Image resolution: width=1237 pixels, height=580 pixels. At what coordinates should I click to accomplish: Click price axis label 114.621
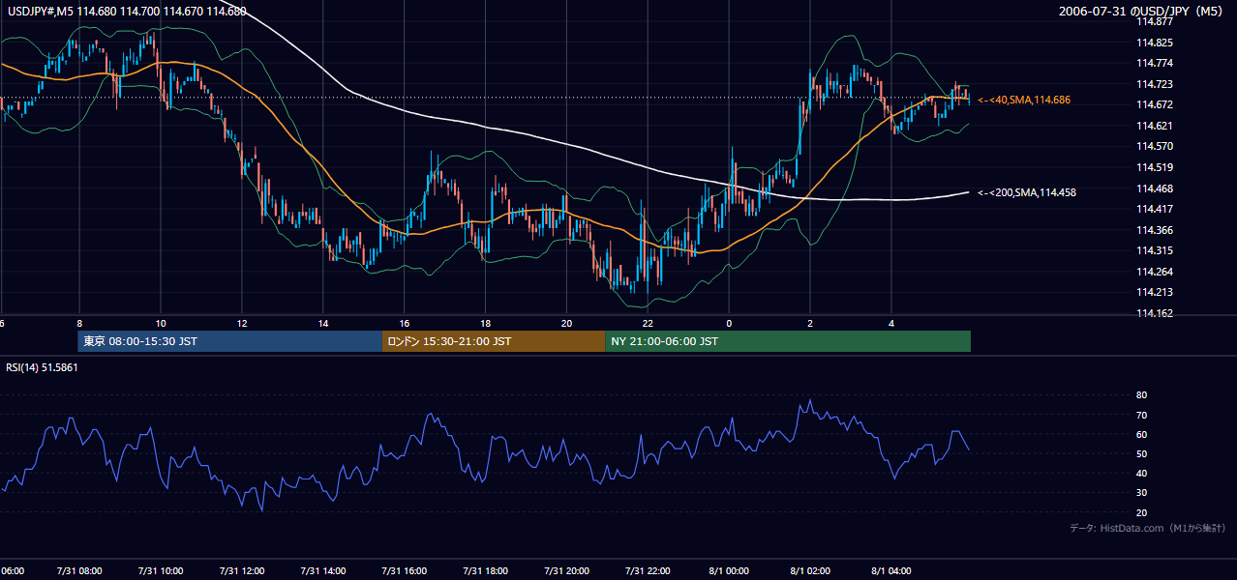[1155, 126]
